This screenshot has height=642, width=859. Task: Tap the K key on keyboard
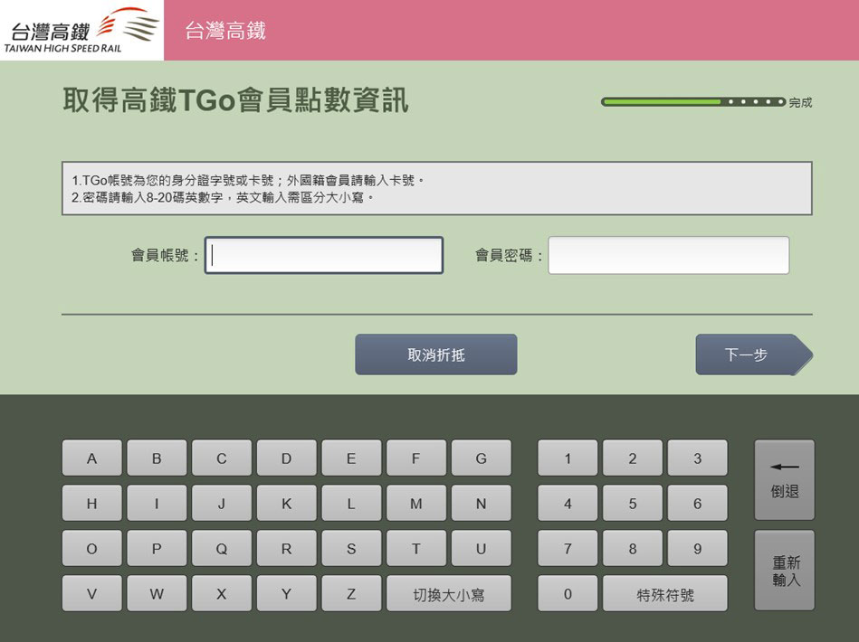[x=287, y=503]
